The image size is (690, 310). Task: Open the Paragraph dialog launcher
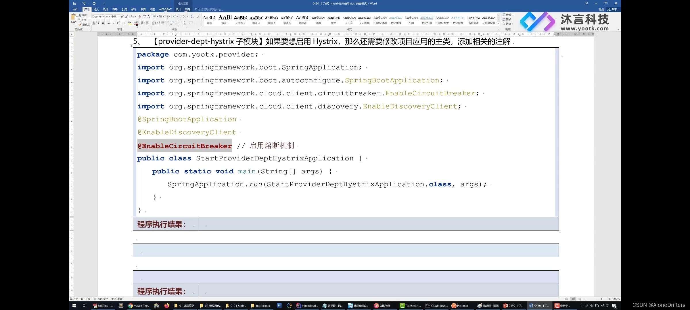coord(199,30)
